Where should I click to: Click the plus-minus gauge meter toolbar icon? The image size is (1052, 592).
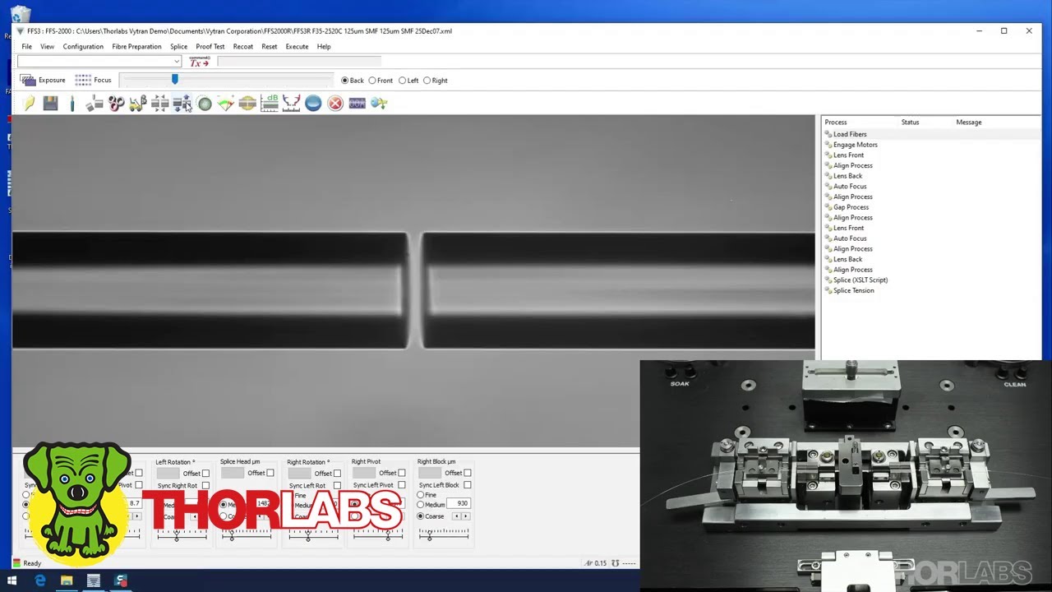tap(226, 103)
